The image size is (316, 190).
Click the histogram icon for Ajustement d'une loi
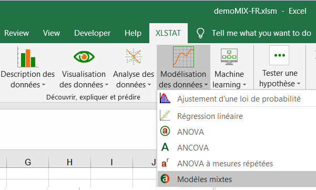(x=165, y=98)
